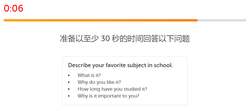248x111 pixels.
Task: Click the bullet before "Why is it important to you?"
Action: (x=69, y=96)
